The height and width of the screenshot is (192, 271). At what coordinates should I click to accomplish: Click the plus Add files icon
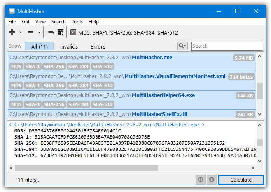[12, 32]
